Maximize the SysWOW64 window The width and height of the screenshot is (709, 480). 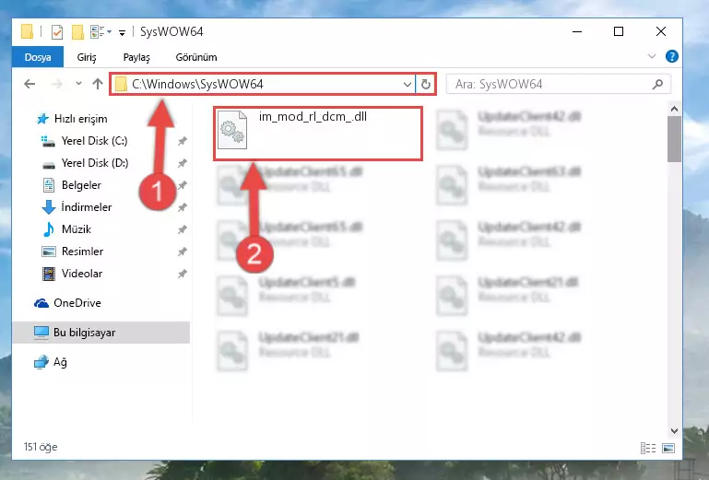click(x=619, y=31)
